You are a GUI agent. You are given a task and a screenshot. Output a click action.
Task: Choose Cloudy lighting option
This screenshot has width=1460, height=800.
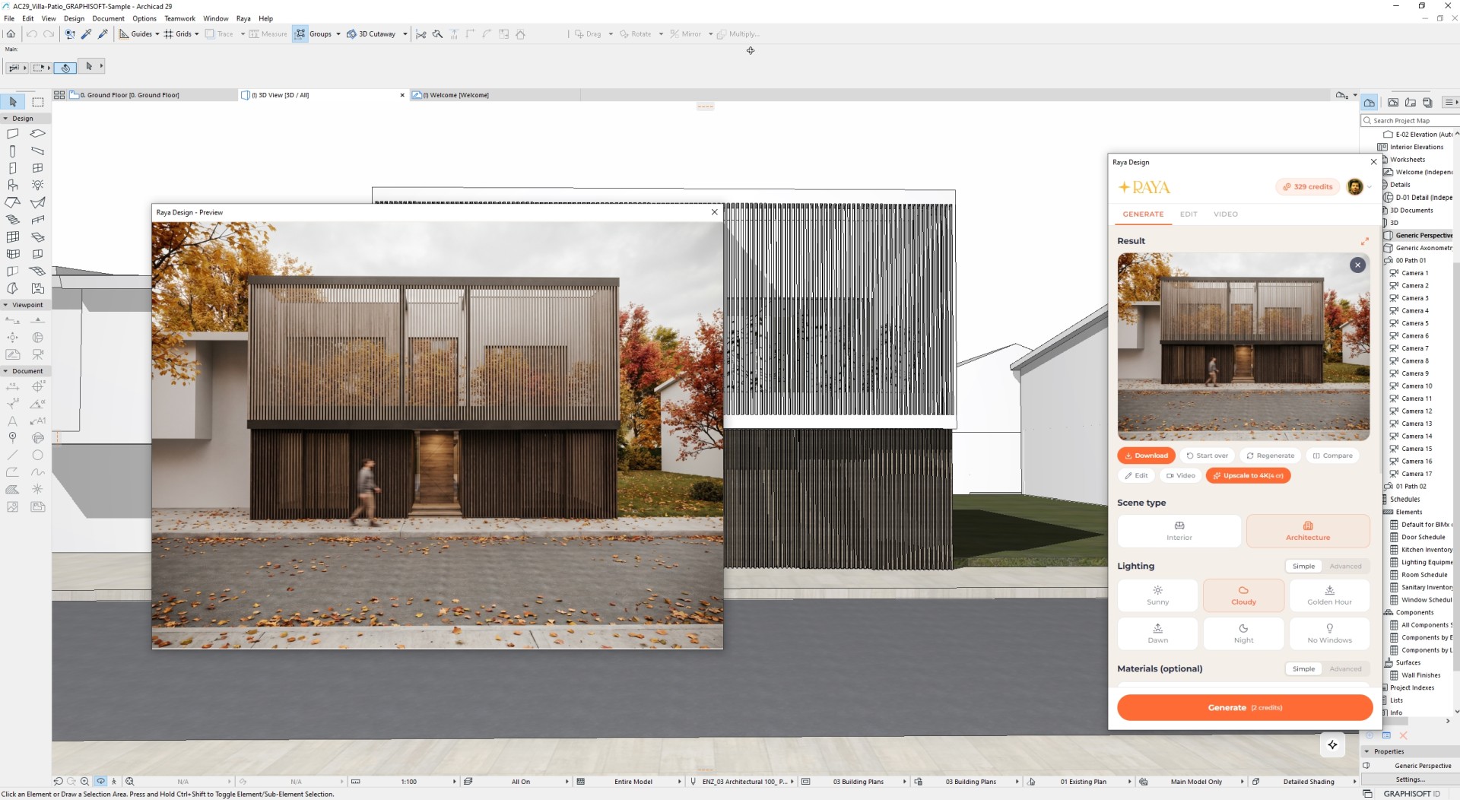pyautogui.click(x=1243, y=595)
